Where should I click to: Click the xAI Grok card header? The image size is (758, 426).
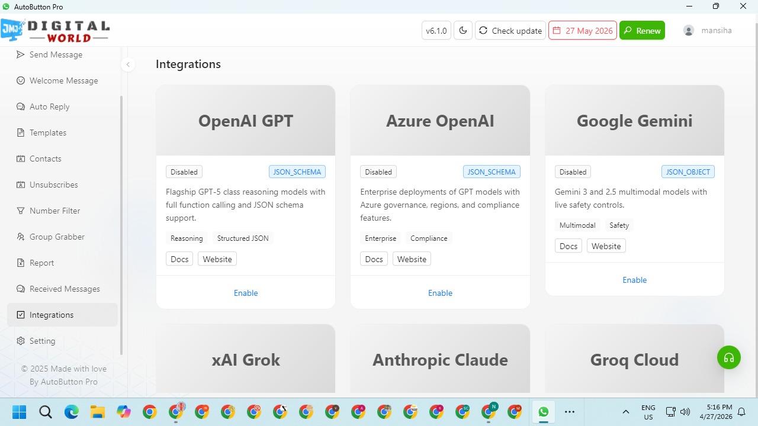(x=246, y=359)
